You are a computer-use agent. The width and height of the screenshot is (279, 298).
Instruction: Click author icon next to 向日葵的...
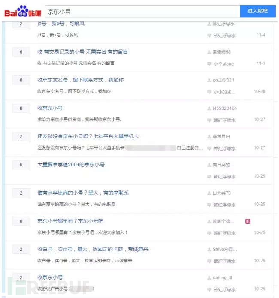pyautogui.click(x=209, y=165)
